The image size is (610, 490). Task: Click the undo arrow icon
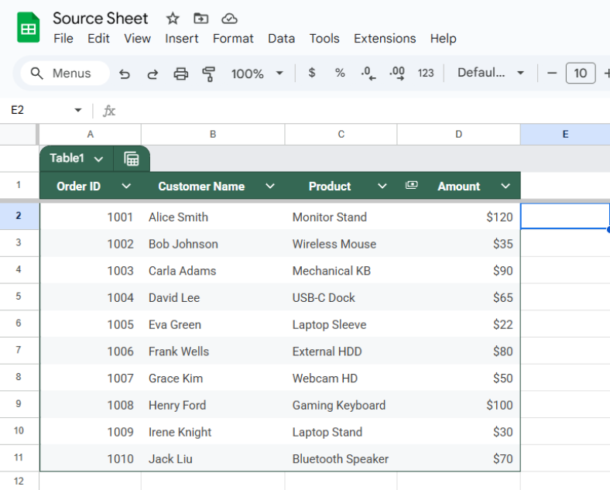coord(125,74)
